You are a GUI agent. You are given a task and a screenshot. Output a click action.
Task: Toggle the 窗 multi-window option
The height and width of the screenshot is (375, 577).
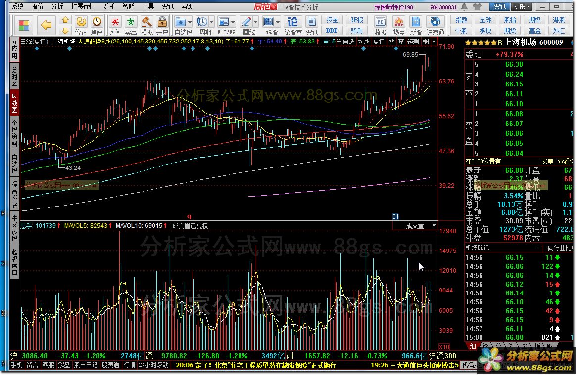point(401,42)
